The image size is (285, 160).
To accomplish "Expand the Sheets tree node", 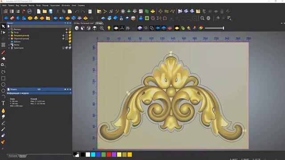I will click(x=9, y=45).
